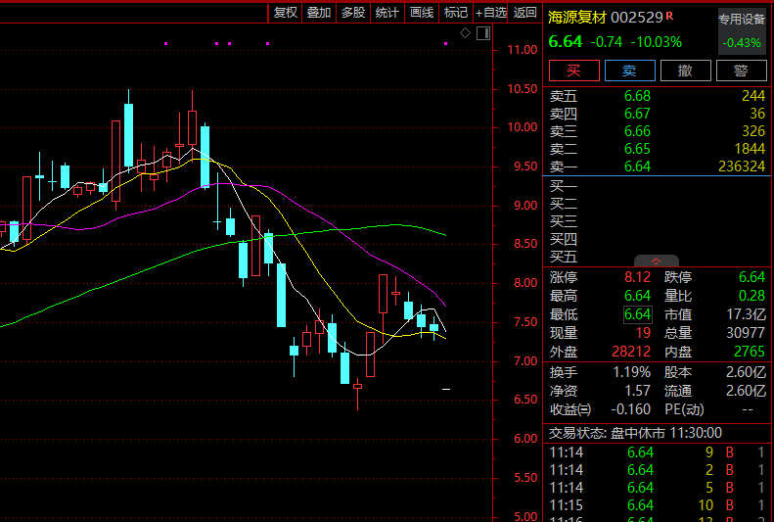Open the 统计 statistics tool
The width and height of the screenshot is (774, 522).
387,13
